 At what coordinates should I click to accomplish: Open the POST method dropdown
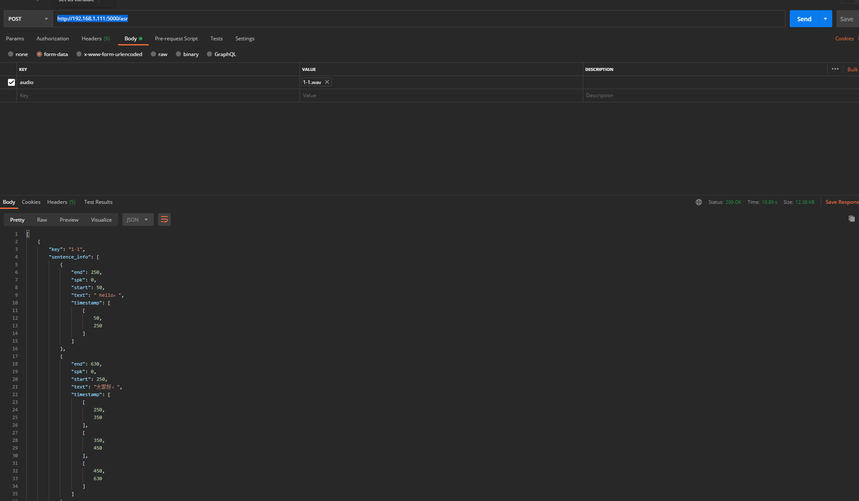point(28,19)
